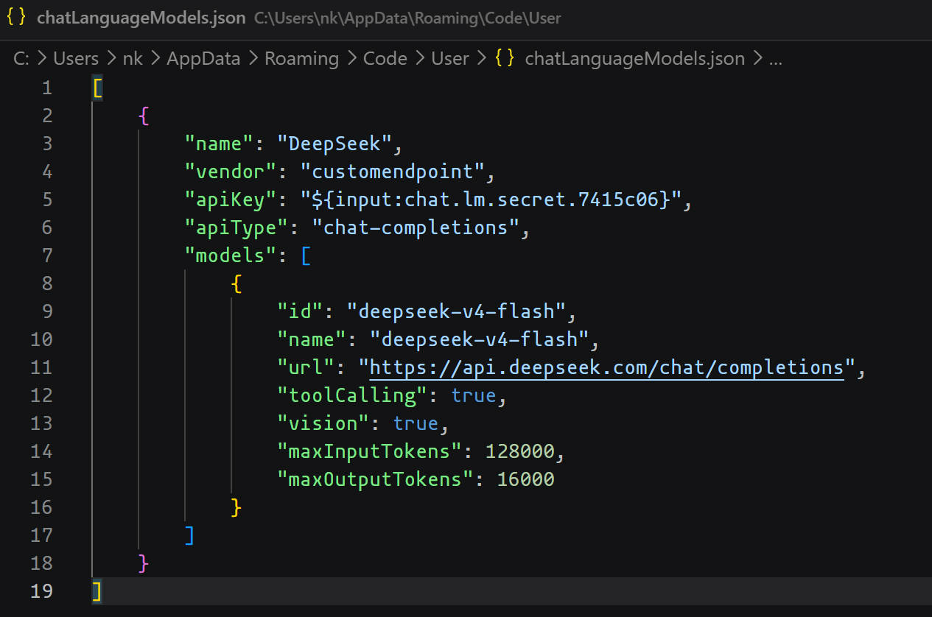This screenshot has height=617, width=932.
Task: Open the Users breadcrumb segment
Action: coord(76,58)
